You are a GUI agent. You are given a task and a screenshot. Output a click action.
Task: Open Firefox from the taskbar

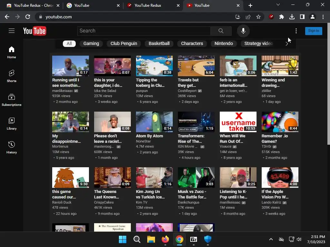165,239
